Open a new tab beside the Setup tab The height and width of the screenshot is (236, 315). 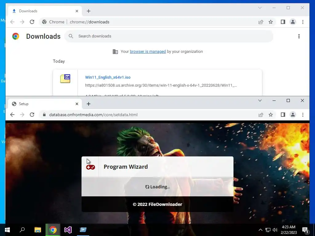pyautogui.click(x=89, y=104)
